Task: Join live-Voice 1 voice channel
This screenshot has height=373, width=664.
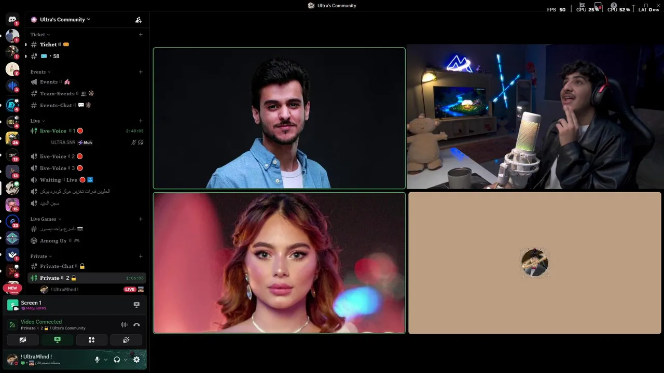Action: click(87, 131)
